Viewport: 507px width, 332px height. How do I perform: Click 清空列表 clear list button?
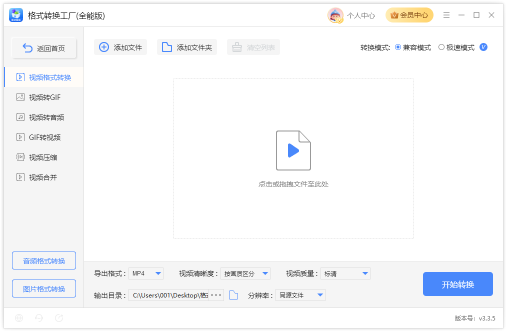pyautogui.click(x=253, y=47)
